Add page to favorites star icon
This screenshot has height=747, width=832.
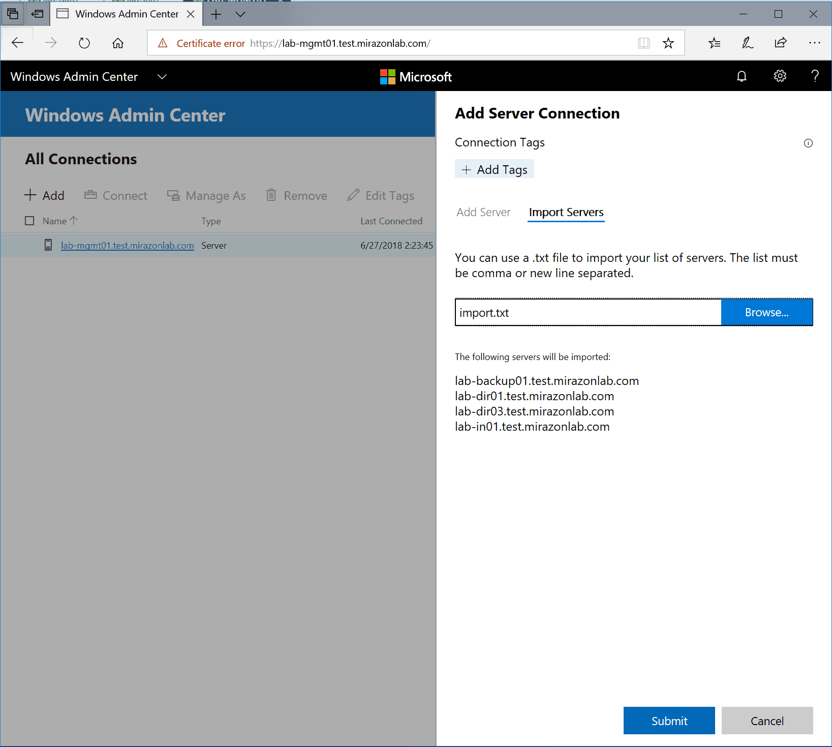[668, 43]
